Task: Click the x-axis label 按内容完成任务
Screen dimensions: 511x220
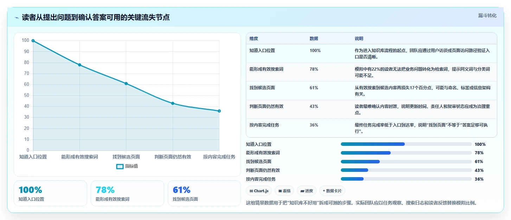Action: coord(219,157)
